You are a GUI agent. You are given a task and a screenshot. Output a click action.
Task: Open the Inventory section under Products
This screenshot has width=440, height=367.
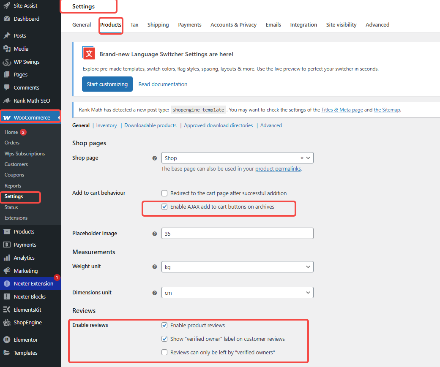[106, 125]
